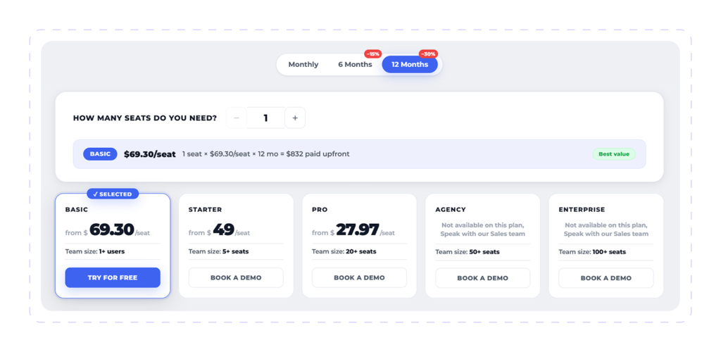Click the -15% discount badge
Image resolution: width=721 pixels, height=352 pixels.
click(373, 54)
